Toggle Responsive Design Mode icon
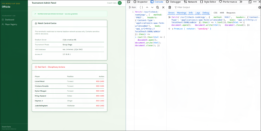Image resolution: width=261 pixels, height=131 pixels. coord(250,2)
